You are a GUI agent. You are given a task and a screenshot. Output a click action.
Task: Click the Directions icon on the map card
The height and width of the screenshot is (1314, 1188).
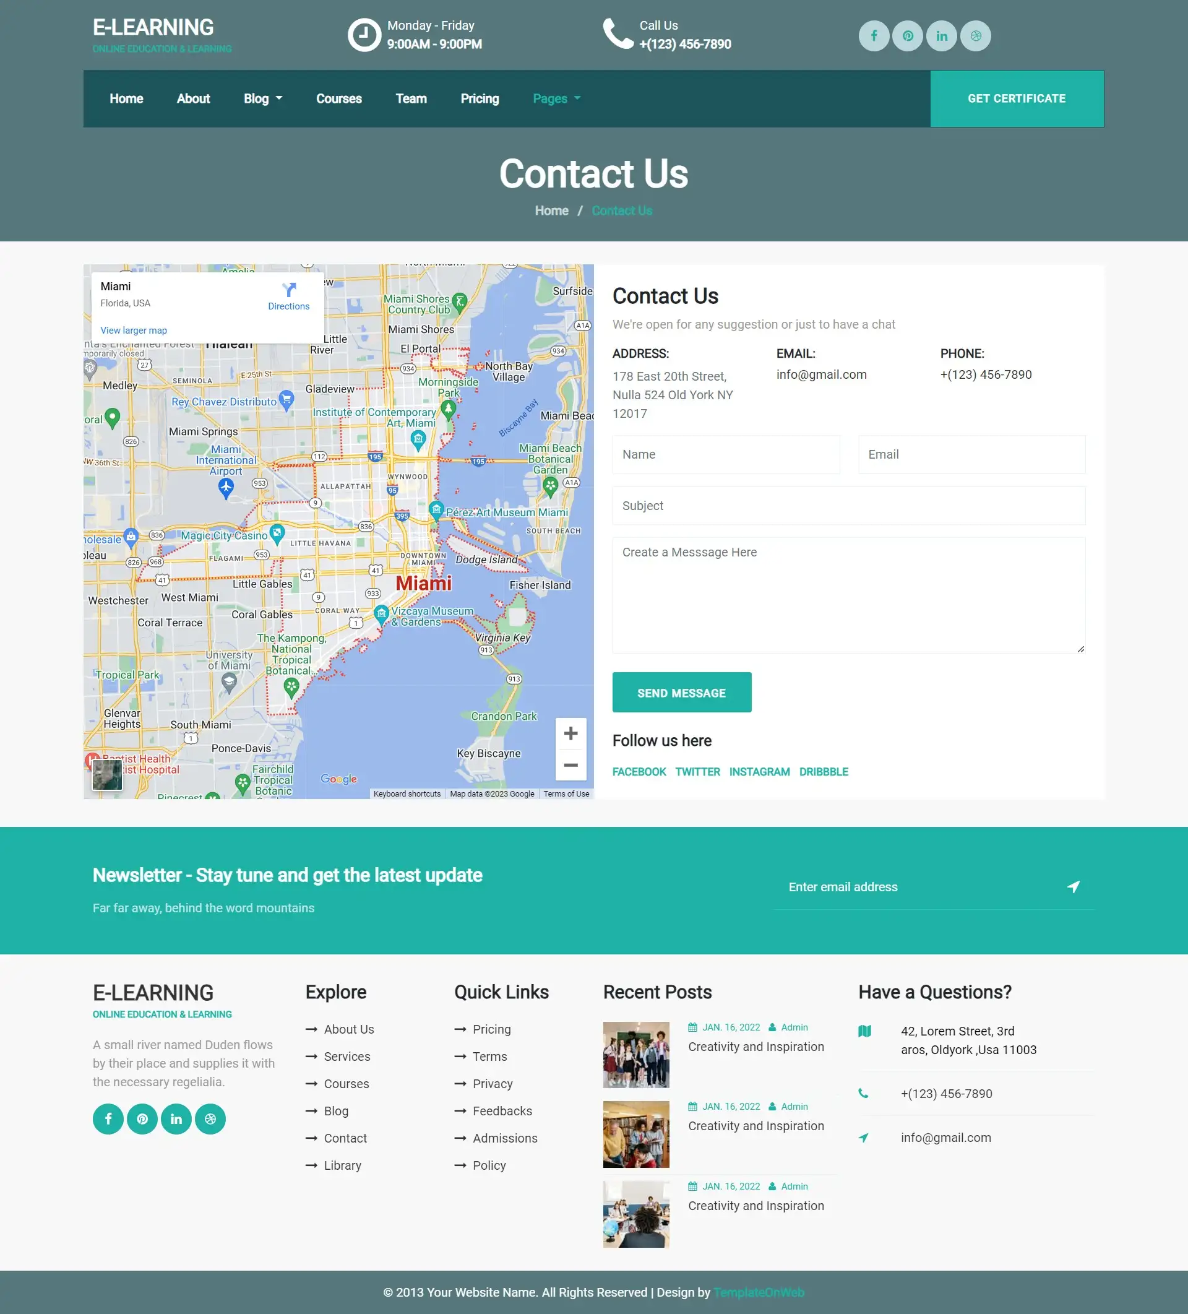click(289, 290)
